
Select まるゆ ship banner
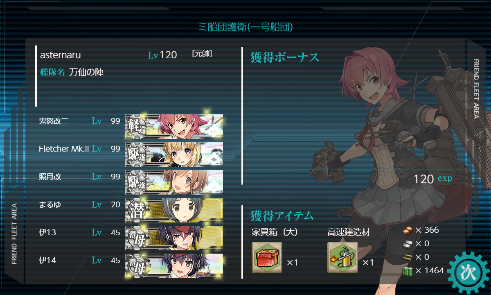pos(174,210)
